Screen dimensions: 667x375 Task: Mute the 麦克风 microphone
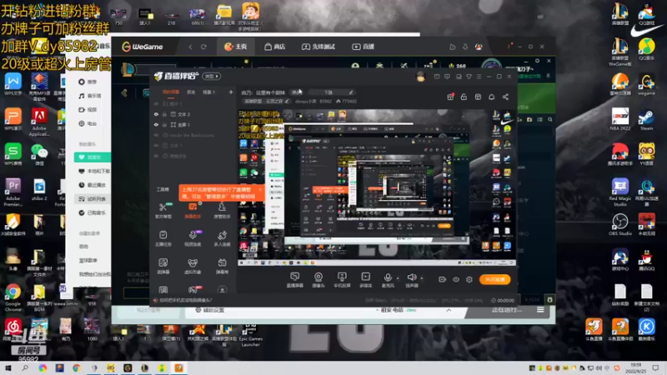(388, 280)
